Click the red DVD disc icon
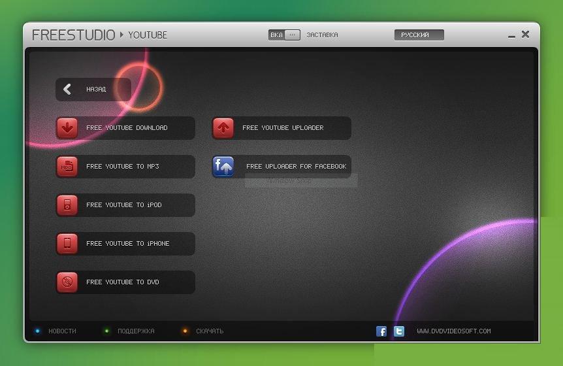This screenshot has height=366, width=563. click(67, 282)
